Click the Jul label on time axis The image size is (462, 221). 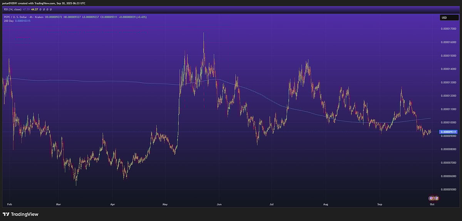(x=271, y=204)
